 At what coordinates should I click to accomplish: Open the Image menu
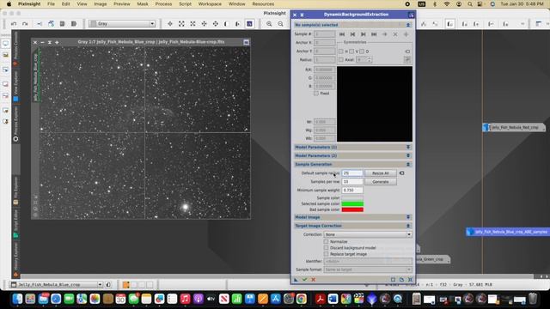click(101, 3)
